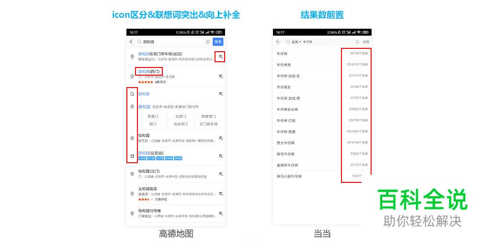
Task: Click the location pin beside 东宫门停车场(出口)
Action: pos(132,56)
